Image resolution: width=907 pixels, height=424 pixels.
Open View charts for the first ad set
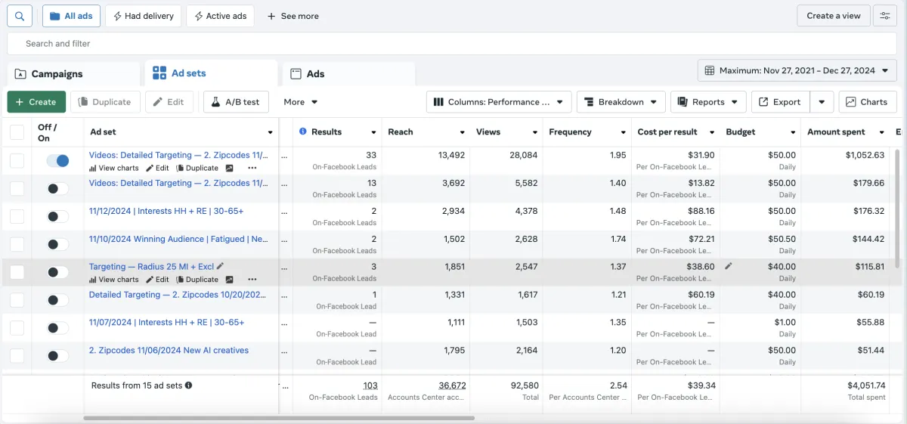(113, 168)
